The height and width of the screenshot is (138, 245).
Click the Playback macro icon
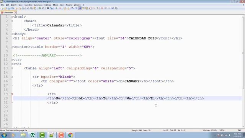tap(109, 8)
